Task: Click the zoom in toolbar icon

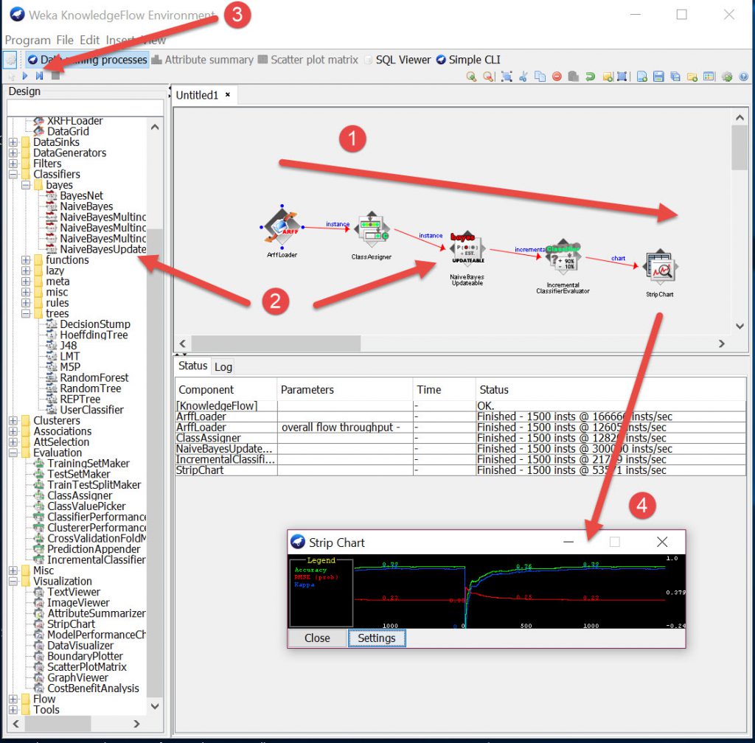Action: coord(472,76)
